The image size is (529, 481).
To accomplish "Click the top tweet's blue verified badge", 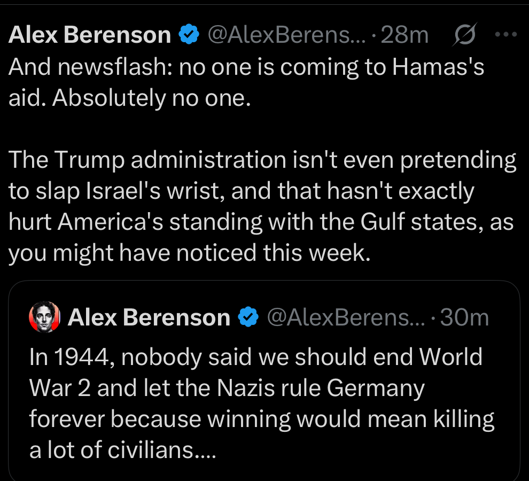I will 189,35.
